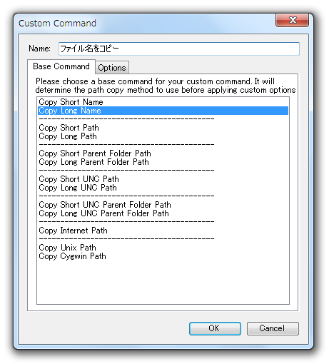
Task: Confirm with the OK button
Action: pos(215,328)
